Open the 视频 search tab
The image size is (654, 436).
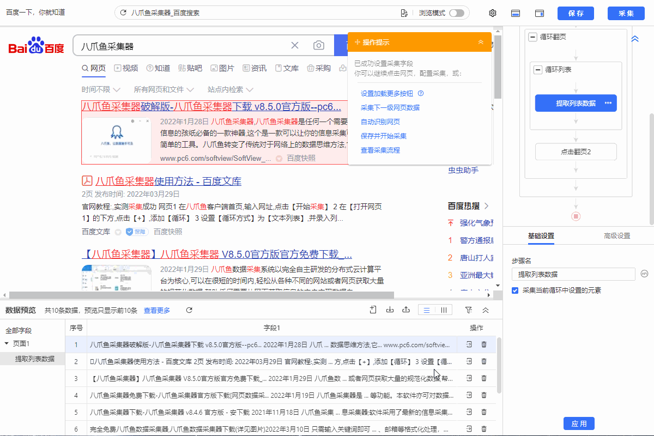126,68
